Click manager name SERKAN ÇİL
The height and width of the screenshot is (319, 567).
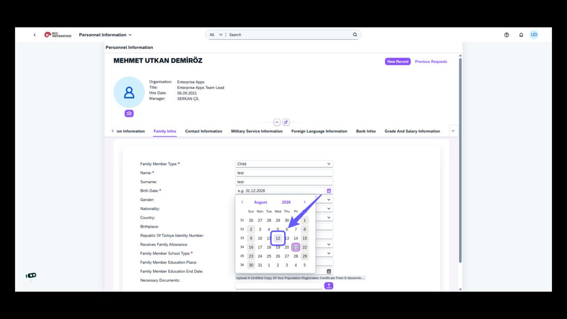[188, 98]
